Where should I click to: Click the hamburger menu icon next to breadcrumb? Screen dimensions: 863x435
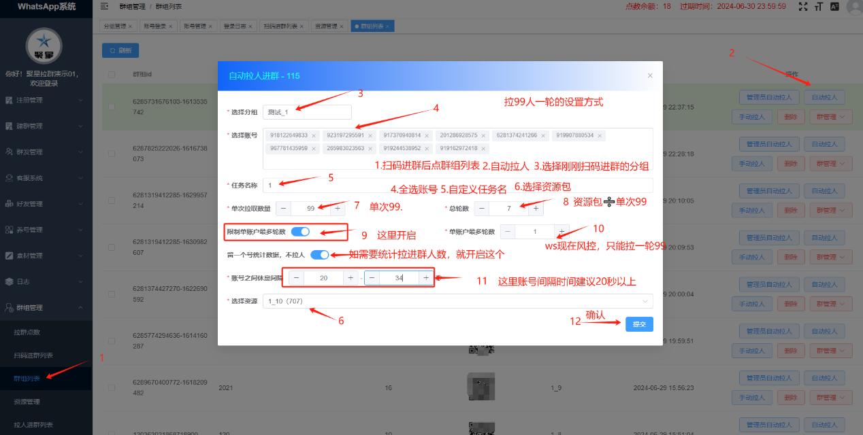click(x=104, y=6)
